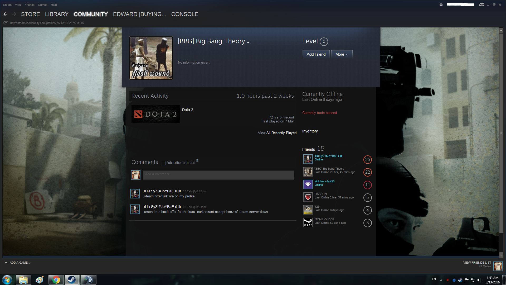Open the Windows Start menu
This screenshot has width=506, height=285.
[7, 280]
